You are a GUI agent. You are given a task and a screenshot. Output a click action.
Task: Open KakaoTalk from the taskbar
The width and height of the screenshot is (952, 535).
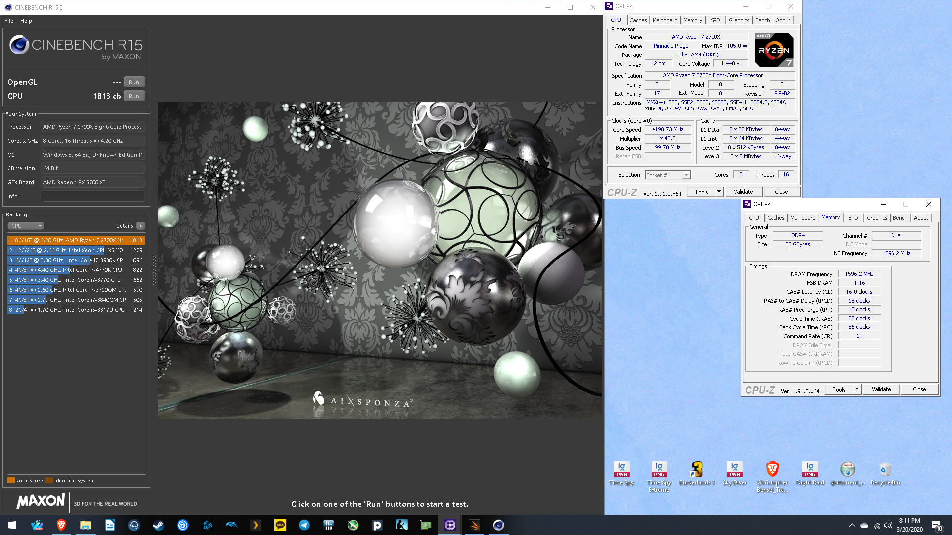pos(280,525)
